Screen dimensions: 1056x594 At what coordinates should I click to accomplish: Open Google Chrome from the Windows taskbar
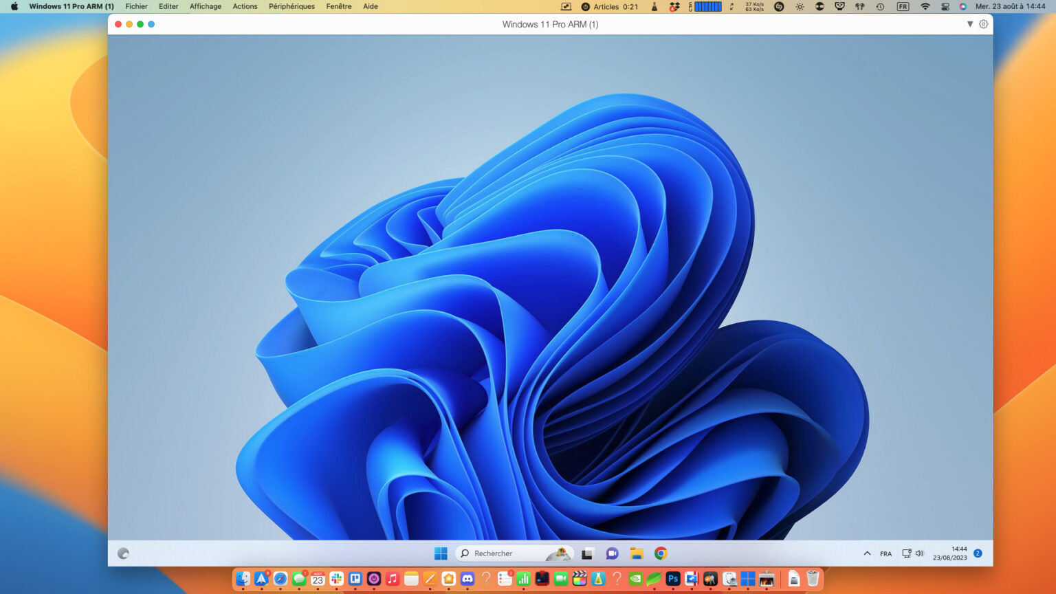point(660,553)
